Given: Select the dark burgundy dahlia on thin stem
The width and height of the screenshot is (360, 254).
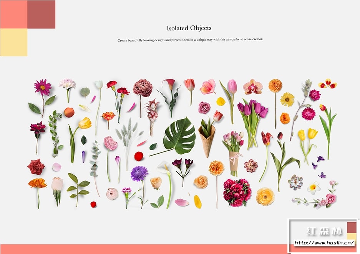Looking at the screenshot, I should 37,138.
